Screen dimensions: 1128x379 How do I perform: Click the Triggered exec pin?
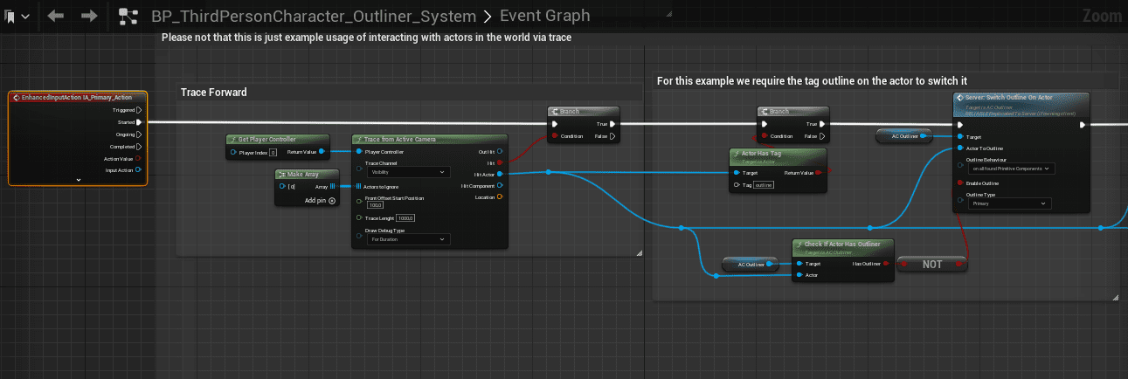point(138,110)
